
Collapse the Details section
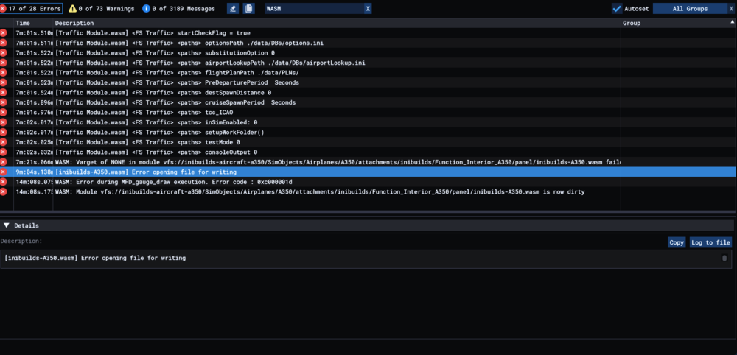pos(7,225)
